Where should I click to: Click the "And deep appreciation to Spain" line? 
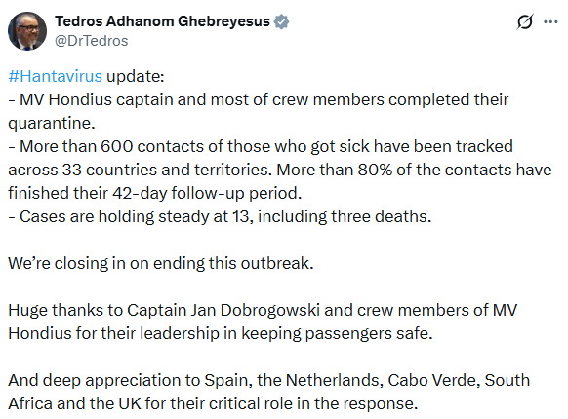coord(268,380)
